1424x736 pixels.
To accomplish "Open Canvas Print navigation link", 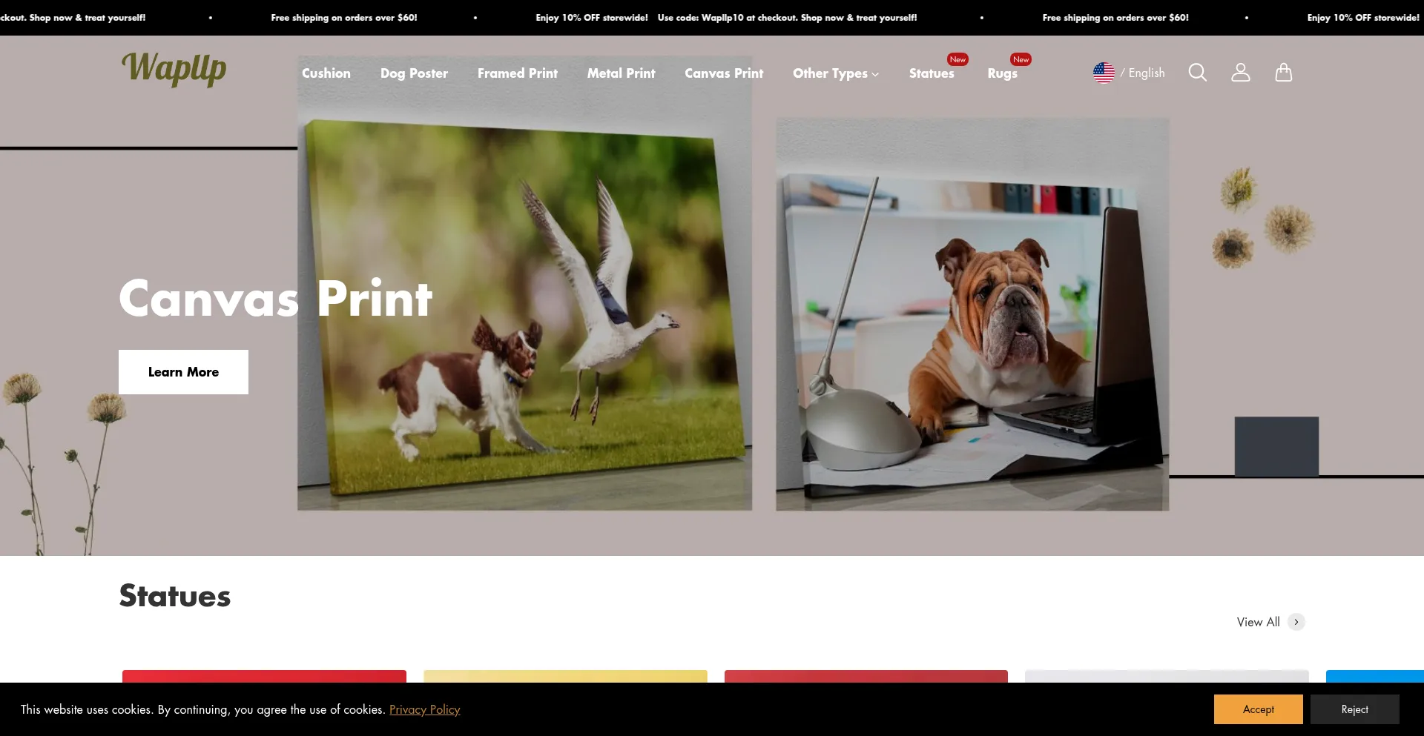I will coord(723,73).
